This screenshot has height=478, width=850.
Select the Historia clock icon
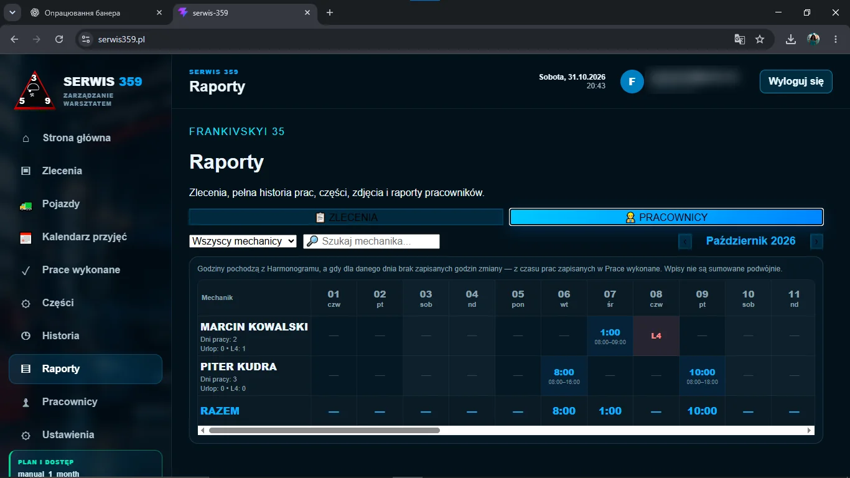[26, 336]
